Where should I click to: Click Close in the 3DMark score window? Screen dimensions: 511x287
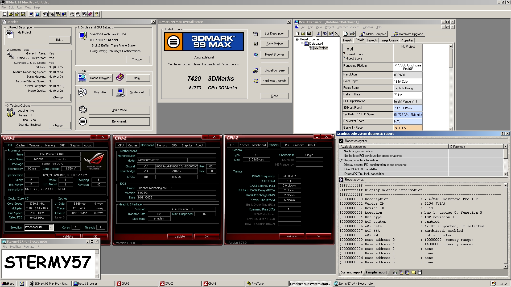point(274,96)
